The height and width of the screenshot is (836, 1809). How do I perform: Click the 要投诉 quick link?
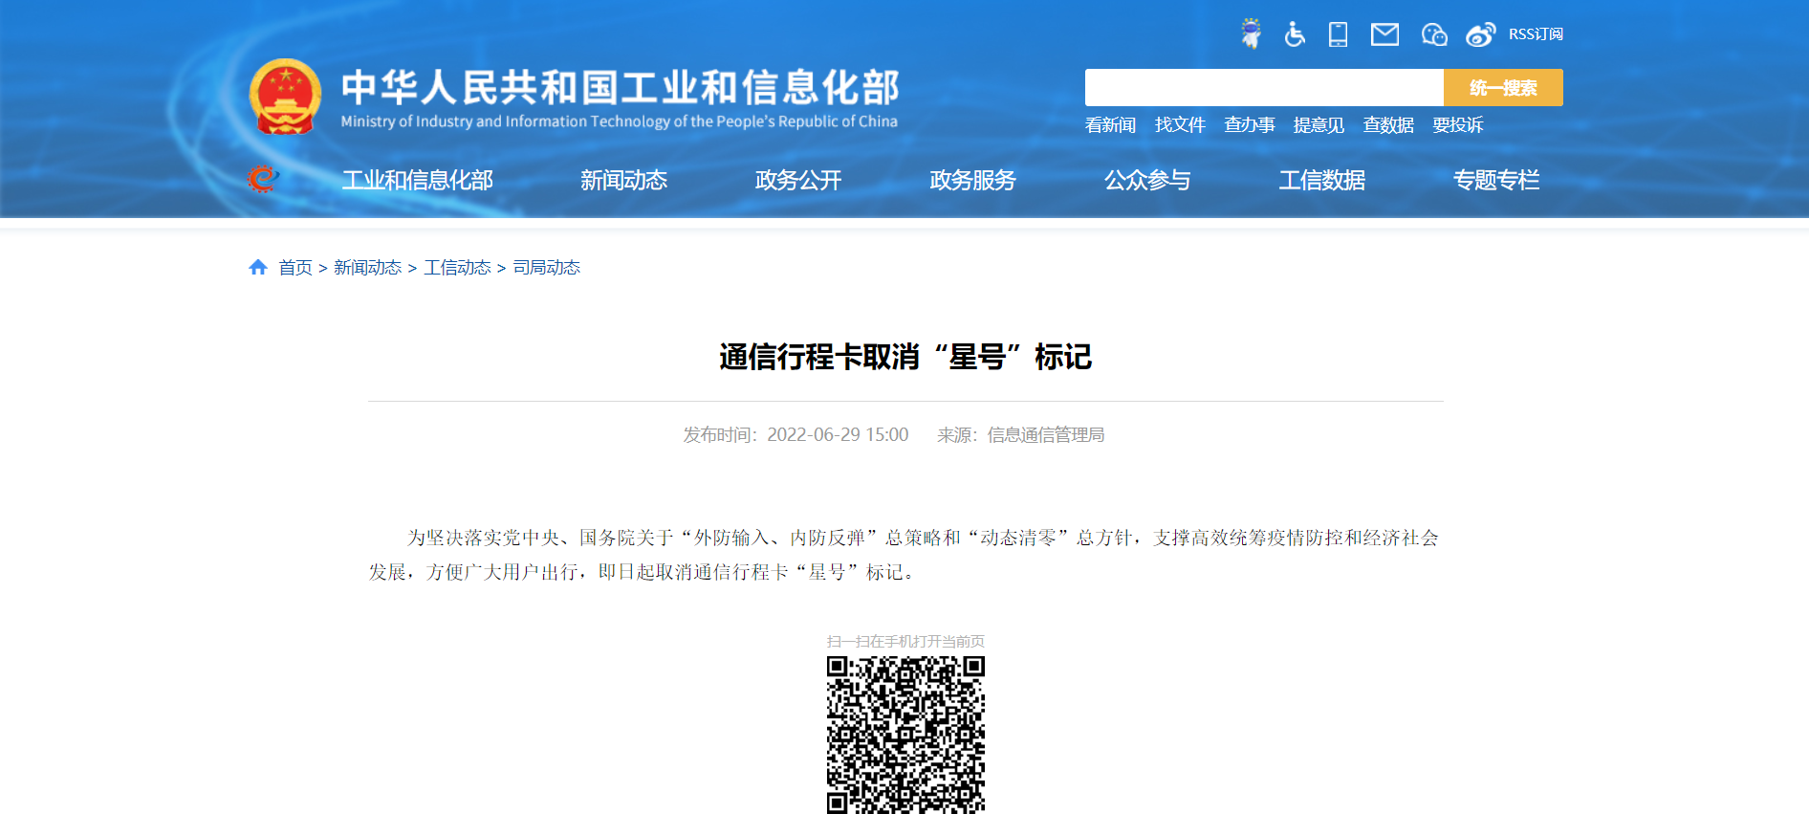click(x=1457, y=125)
